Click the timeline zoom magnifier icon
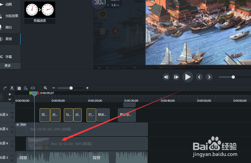Screen dimensions: 251x163 coord(45,88)
